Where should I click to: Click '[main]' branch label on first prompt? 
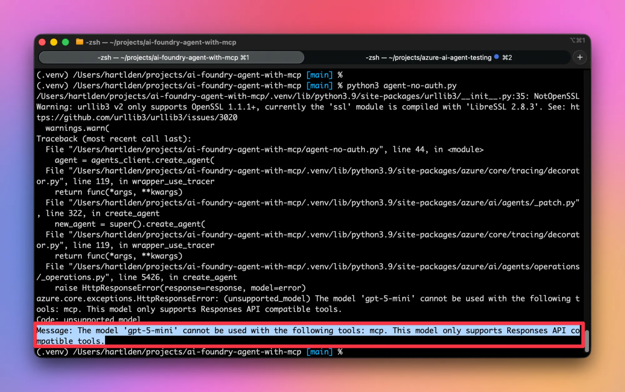[319, 75]
